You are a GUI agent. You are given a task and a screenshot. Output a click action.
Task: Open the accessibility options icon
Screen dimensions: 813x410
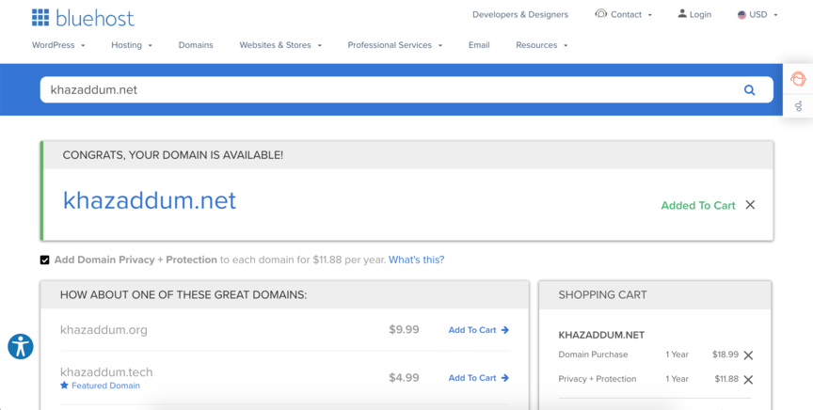coord(21,346)
